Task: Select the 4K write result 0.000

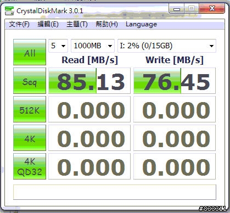Action: tap(175, 138)
